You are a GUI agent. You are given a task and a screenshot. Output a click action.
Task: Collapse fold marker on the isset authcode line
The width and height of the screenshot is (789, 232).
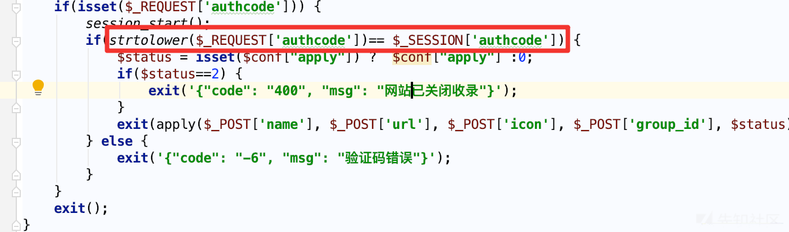coord(17,8)
